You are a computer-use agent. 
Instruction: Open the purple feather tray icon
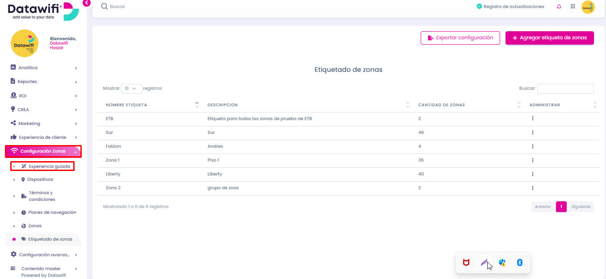coord(484,262)
